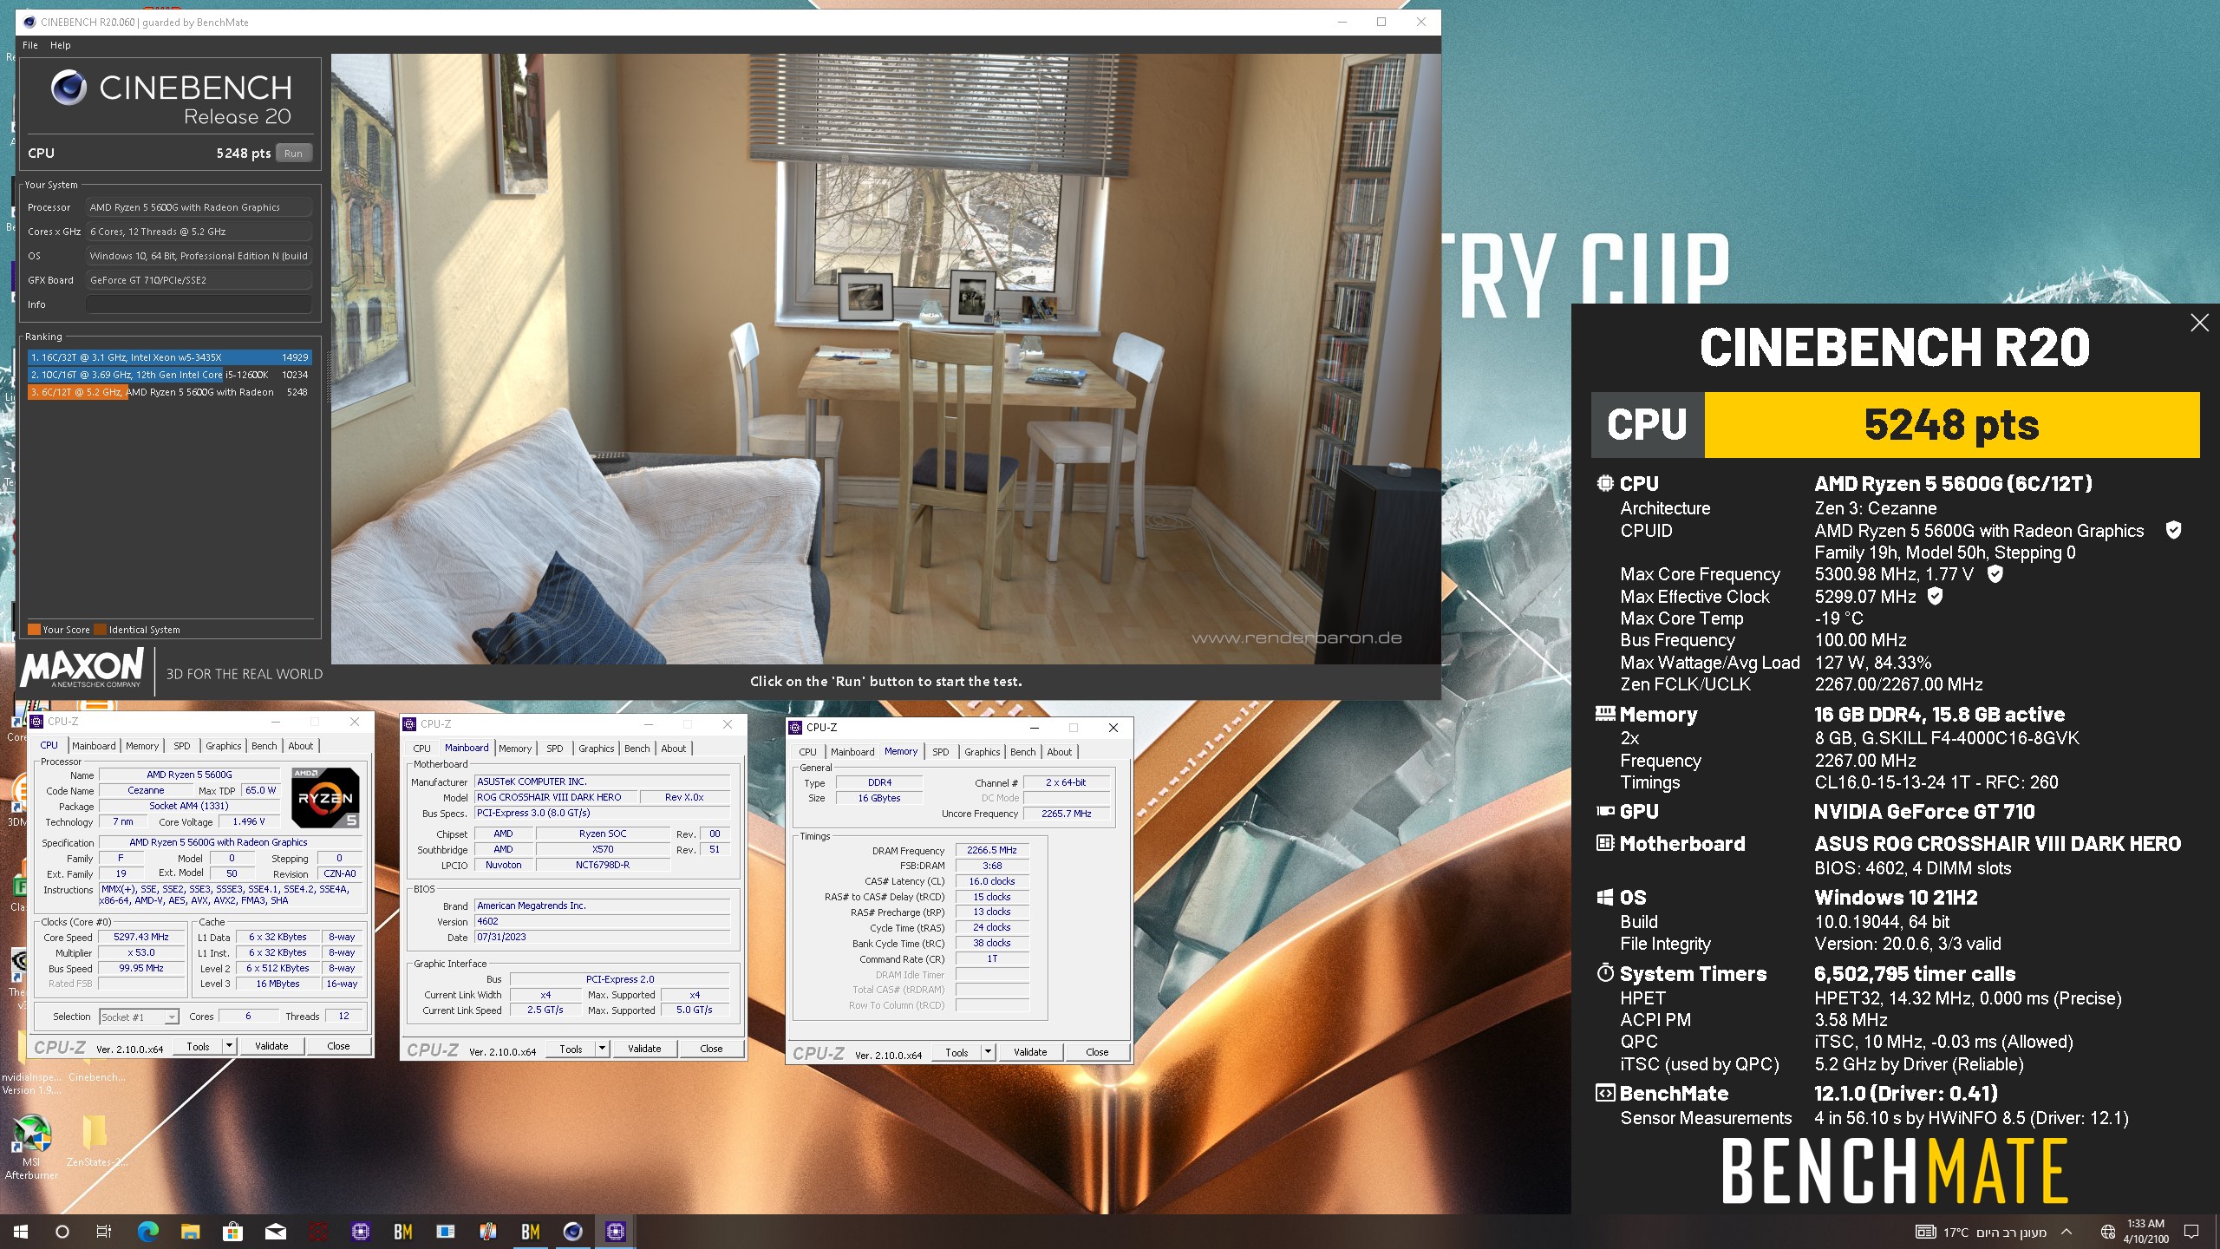
Task: Open MSI Afterburner desktop shortcut
Action: (31, 1145)
